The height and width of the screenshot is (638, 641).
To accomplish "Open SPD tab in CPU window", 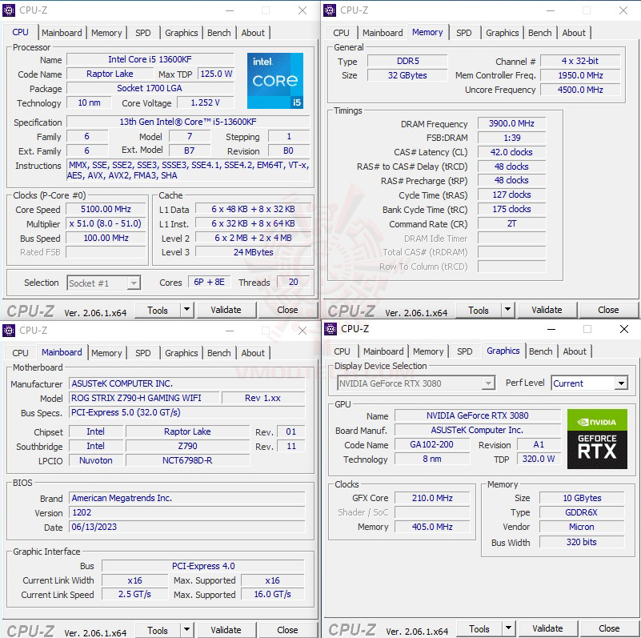I will 142,33.
